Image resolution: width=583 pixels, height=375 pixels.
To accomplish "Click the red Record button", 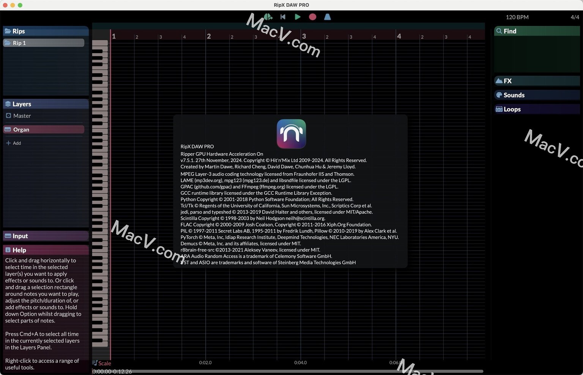I will pos(312,17).
